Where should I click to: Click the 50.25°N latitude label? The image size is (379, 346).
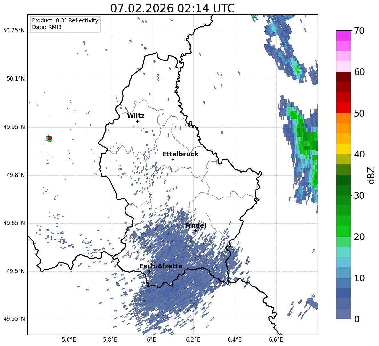coord(14,31)
